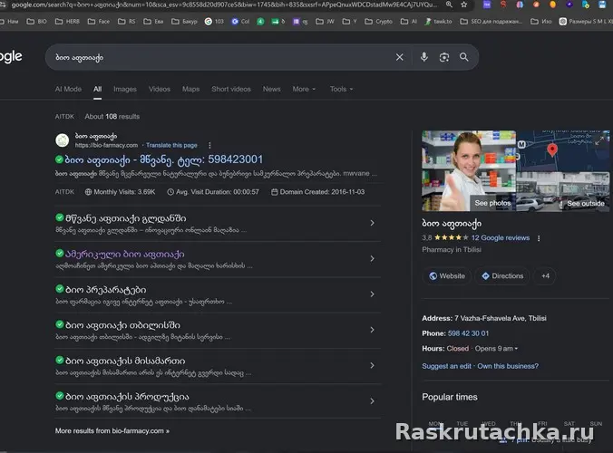The image size is (613, 453).
Task: Switch to AI Mode tab
Action: coord(68,89)
